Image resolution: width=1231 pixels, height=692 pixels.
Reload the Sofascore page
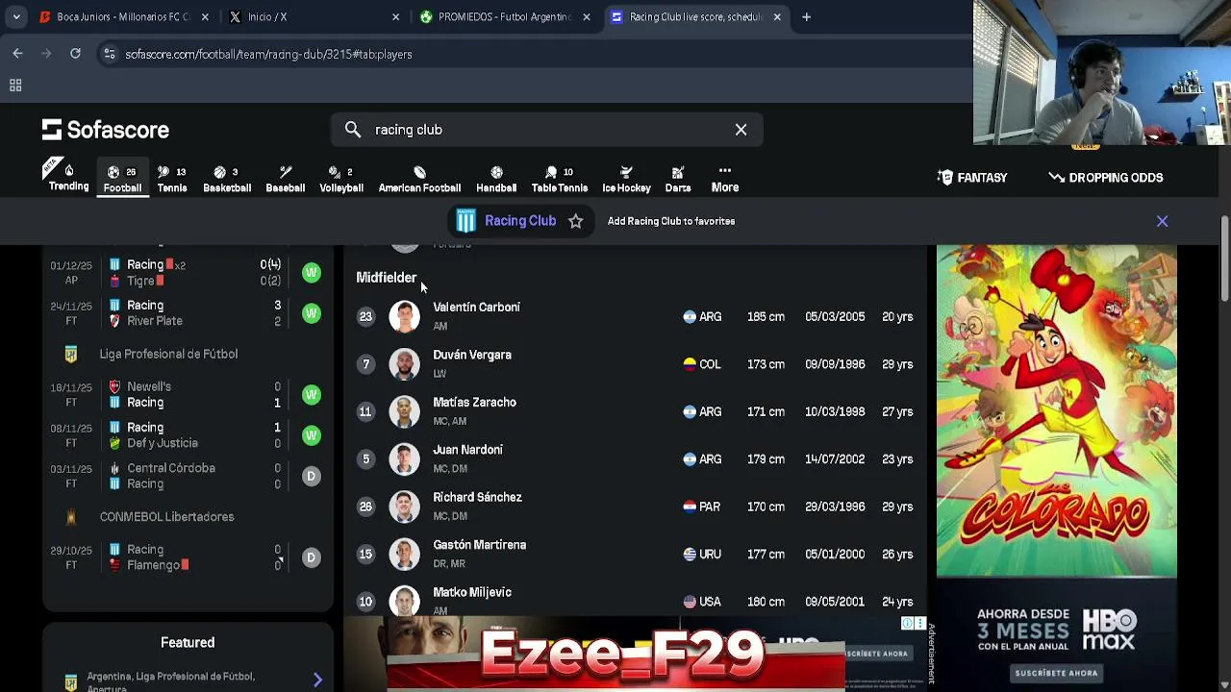(75, 54)
